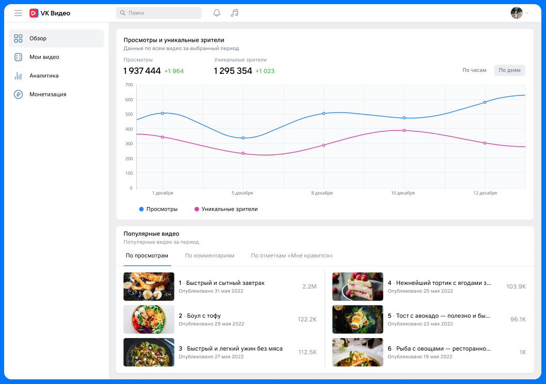Open video Быстрый и сытный завтрак
This screenshot has width=546, height=384.
point(225,283)
